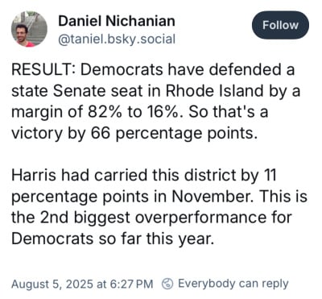Click the word RESULT: in the post
322x299 pixels.
click(44, 69)
